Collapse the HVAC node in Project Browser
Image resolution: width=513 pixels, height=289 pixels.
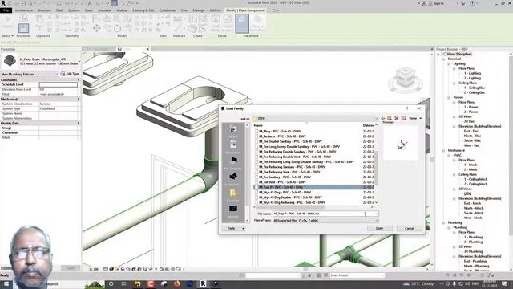point(449,155)
